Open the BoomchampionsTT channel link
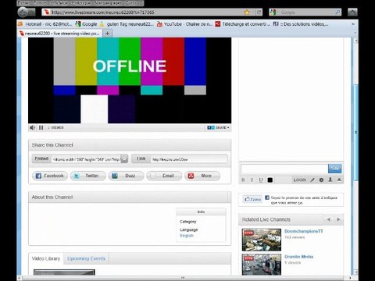The height and width of the screenshot is (281, 375). (304, 231)
